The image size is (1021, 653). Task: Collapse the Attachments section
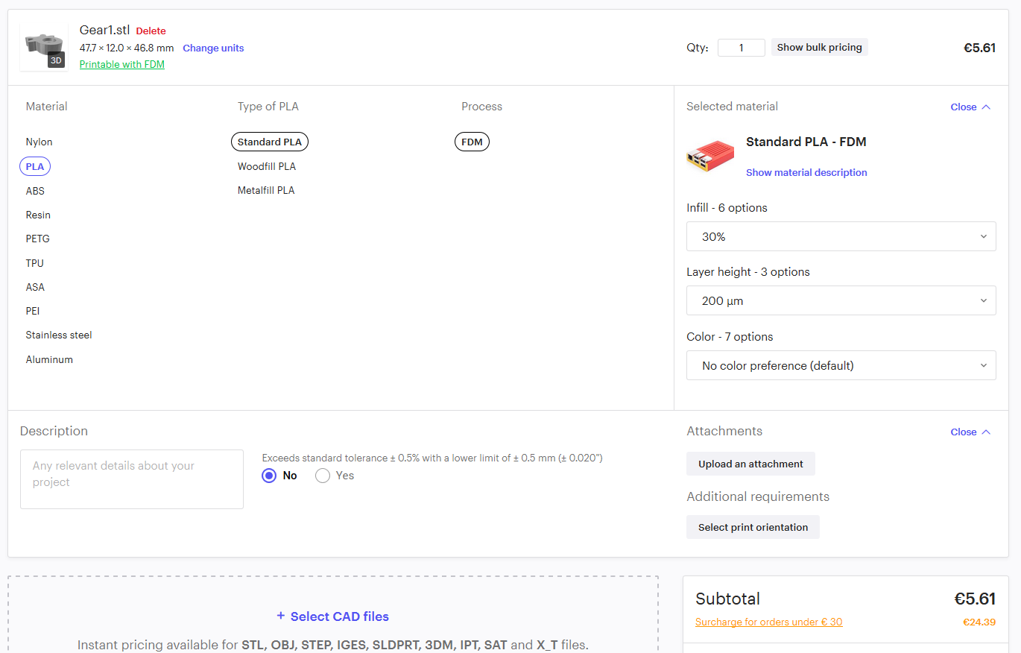point(970,432)
